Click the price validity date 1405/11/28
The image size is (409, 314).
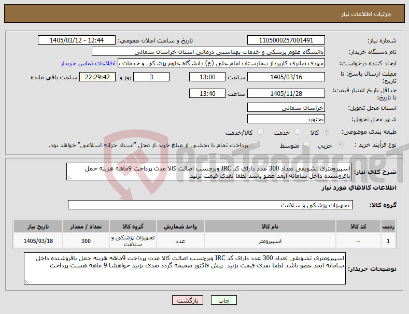pos(286,93)
